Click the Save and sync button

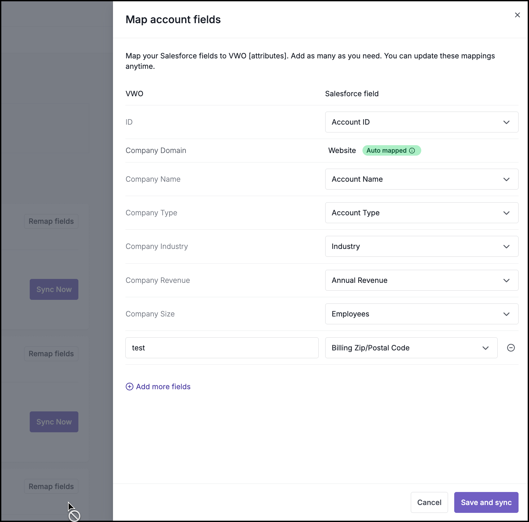point(486,502)
